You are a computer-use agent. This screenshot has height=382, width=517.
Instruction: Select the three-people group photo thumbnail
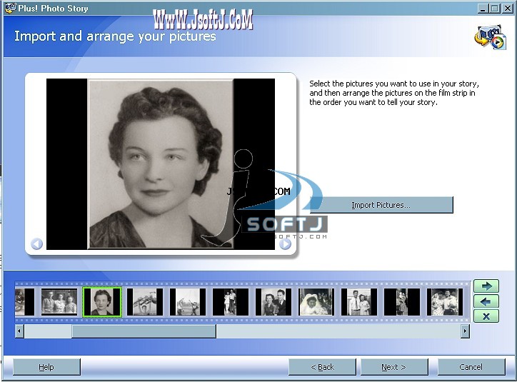tap(59, 301)
